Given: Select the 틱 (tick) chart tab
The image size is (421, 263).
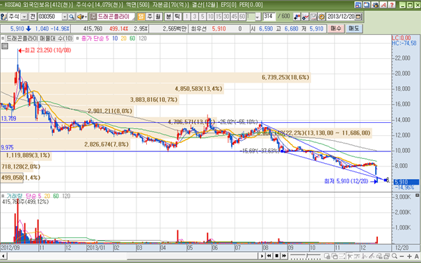Looking at the screenshot, I should coord(177,17).
